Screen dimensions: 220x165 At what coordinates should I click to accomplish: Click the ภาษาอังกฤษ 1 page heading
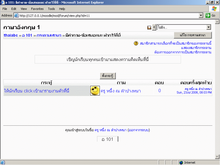pos(21,27)
